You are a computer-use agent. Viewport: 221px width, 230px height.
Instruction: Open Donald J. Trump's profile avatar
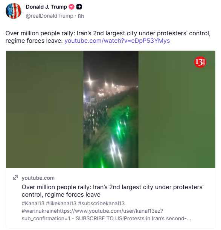point(14,11)
